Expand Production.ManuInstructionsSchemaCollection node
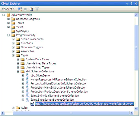 (x=23, y=87)
